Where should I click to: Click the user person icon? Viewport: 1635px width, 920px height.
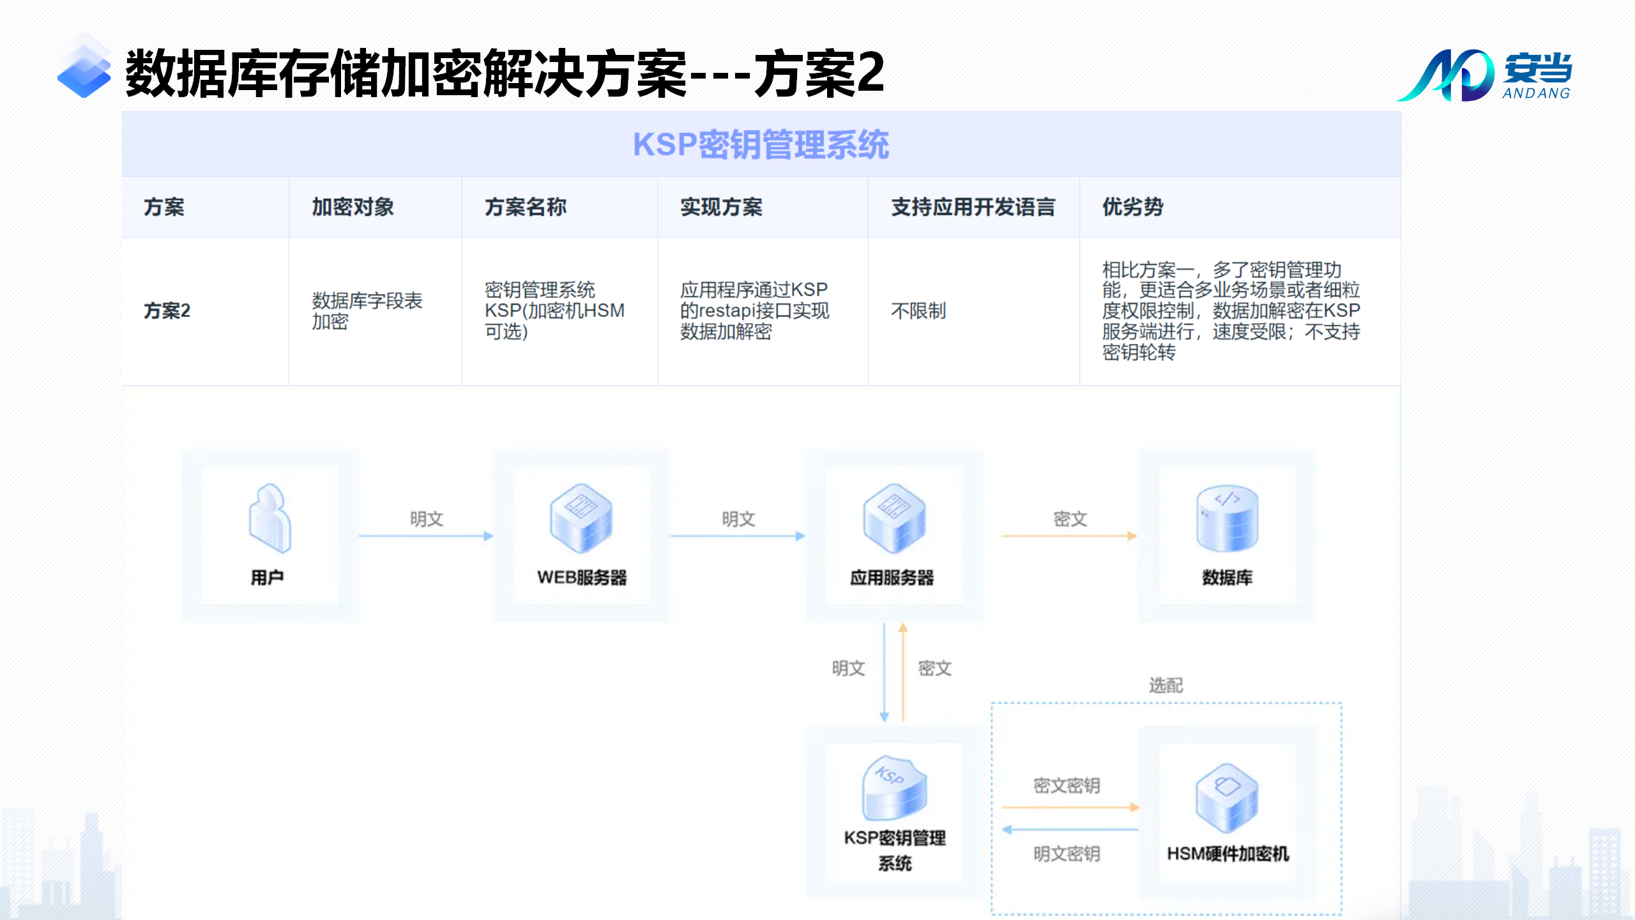coord(270,518)
